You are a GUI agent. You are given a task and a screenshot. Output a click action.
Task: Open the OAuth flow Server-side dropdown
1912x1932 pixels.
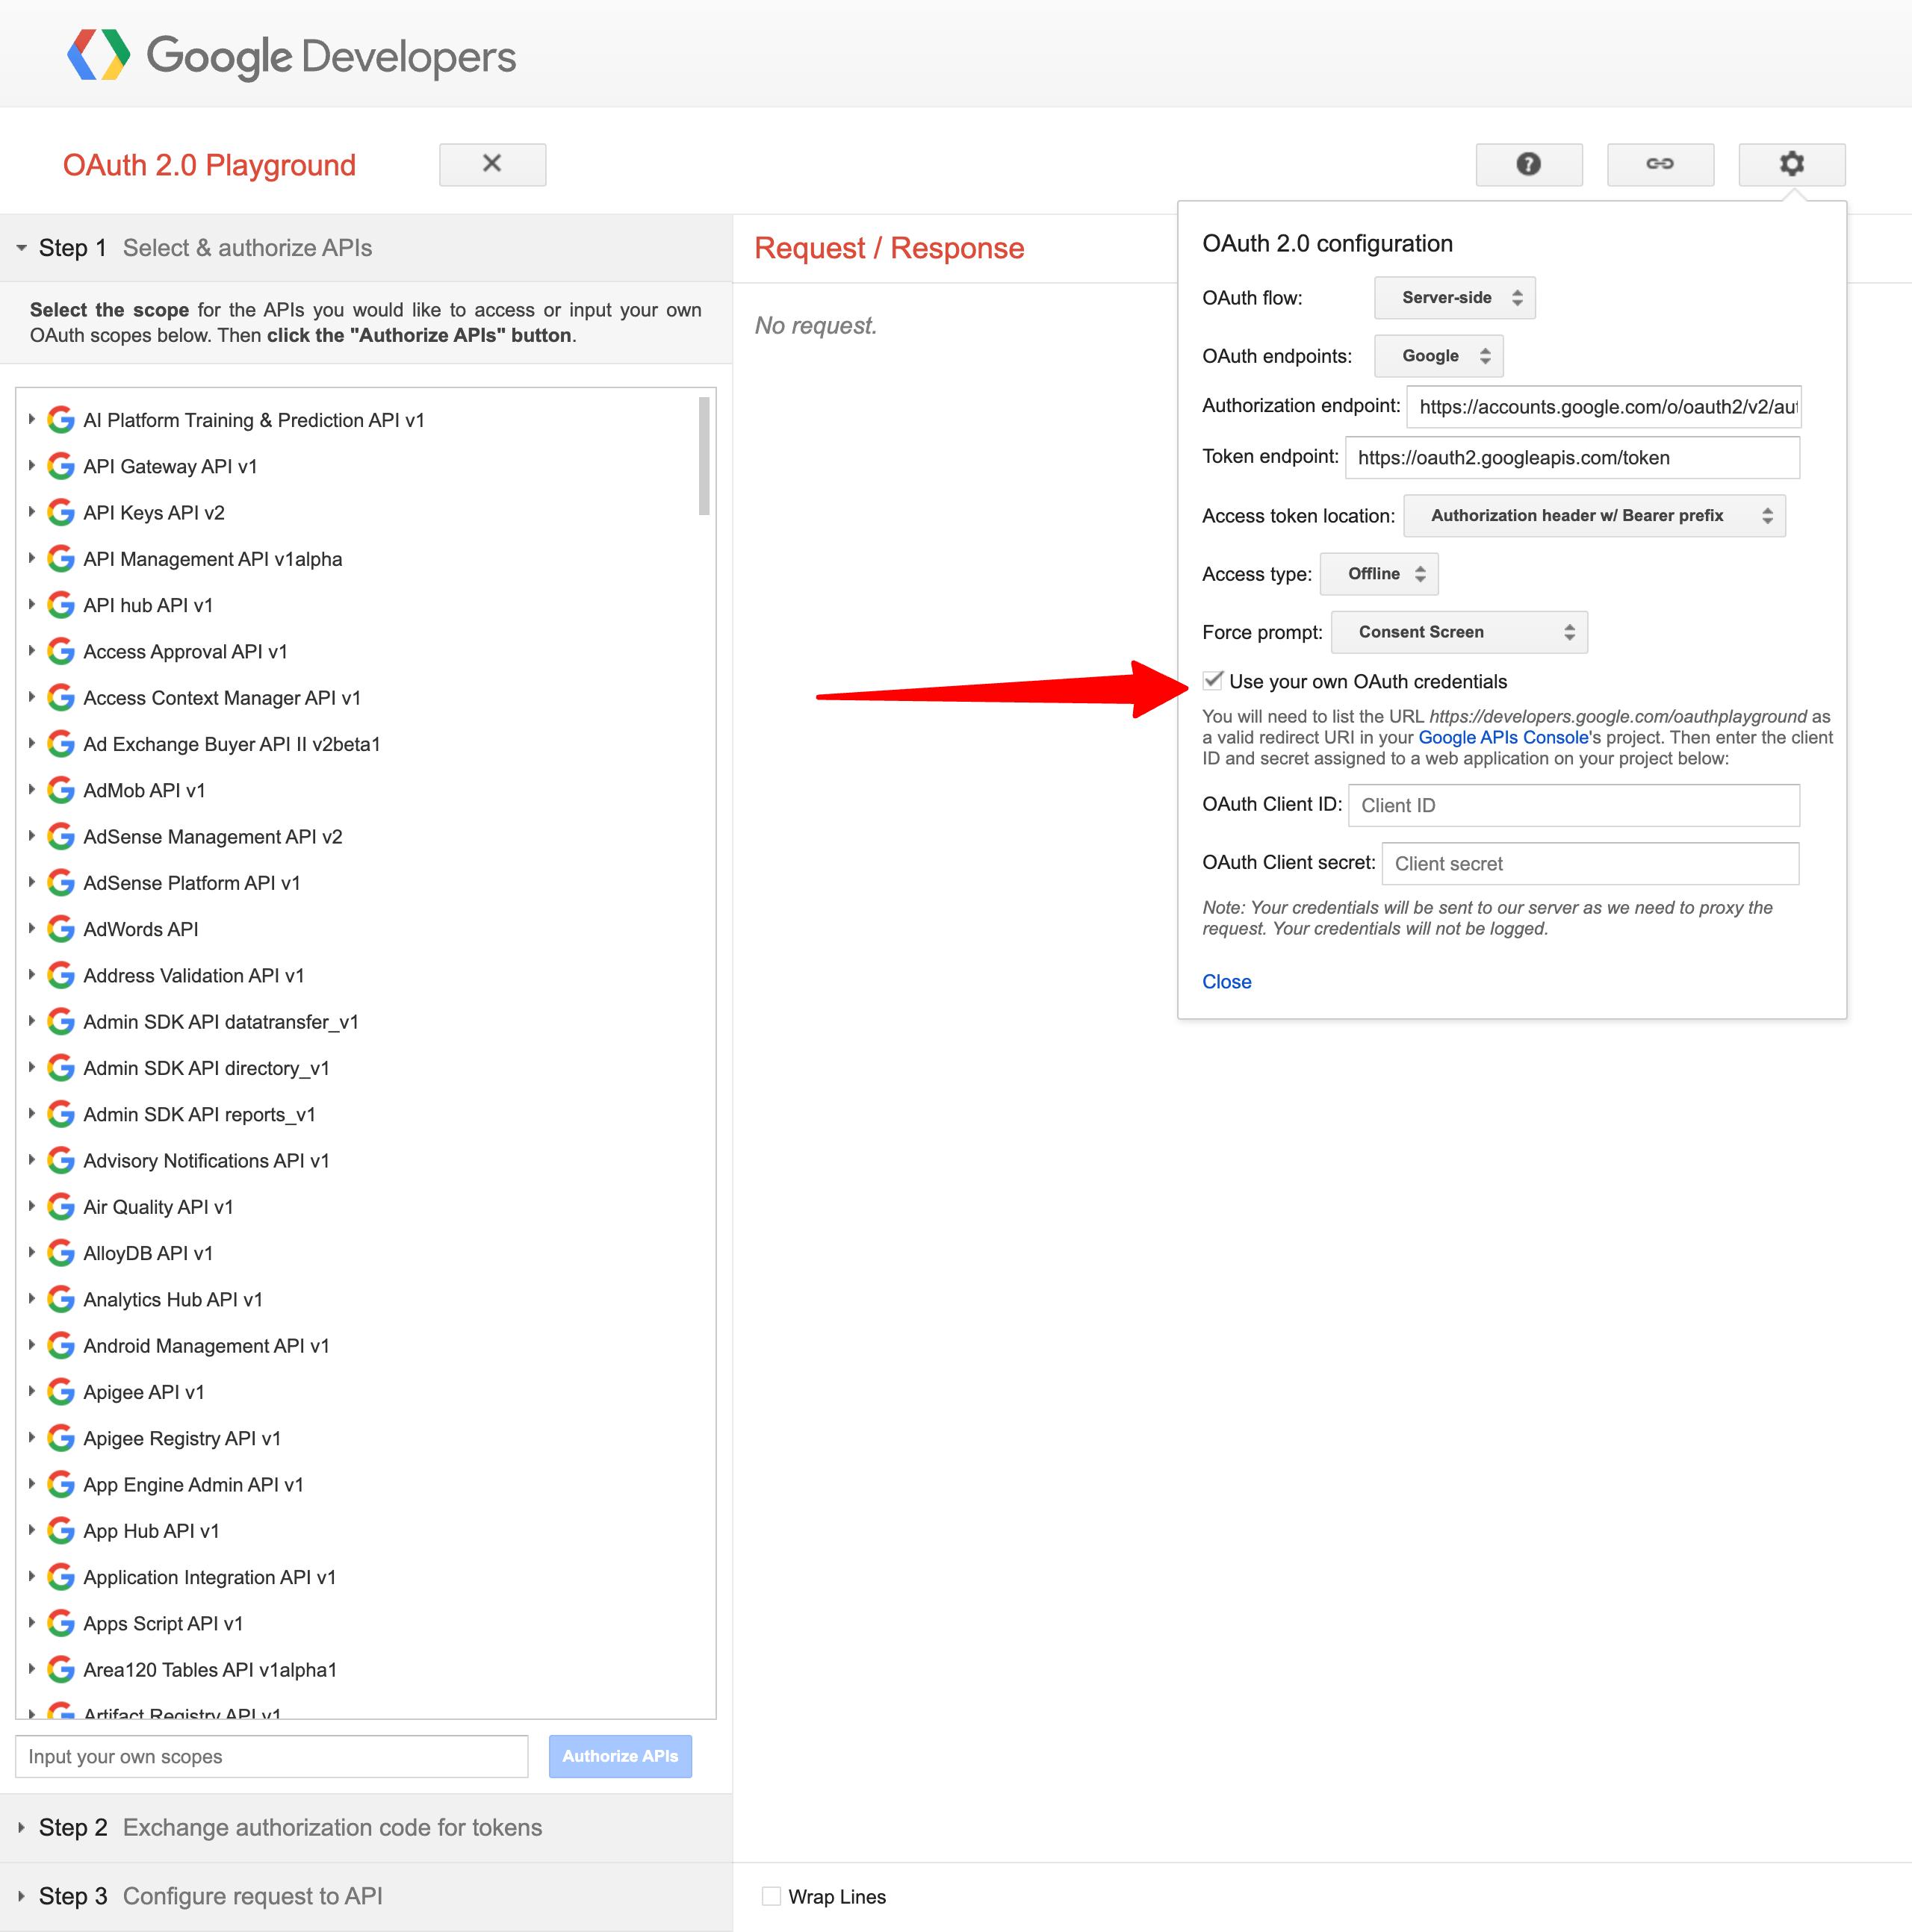1453,298
